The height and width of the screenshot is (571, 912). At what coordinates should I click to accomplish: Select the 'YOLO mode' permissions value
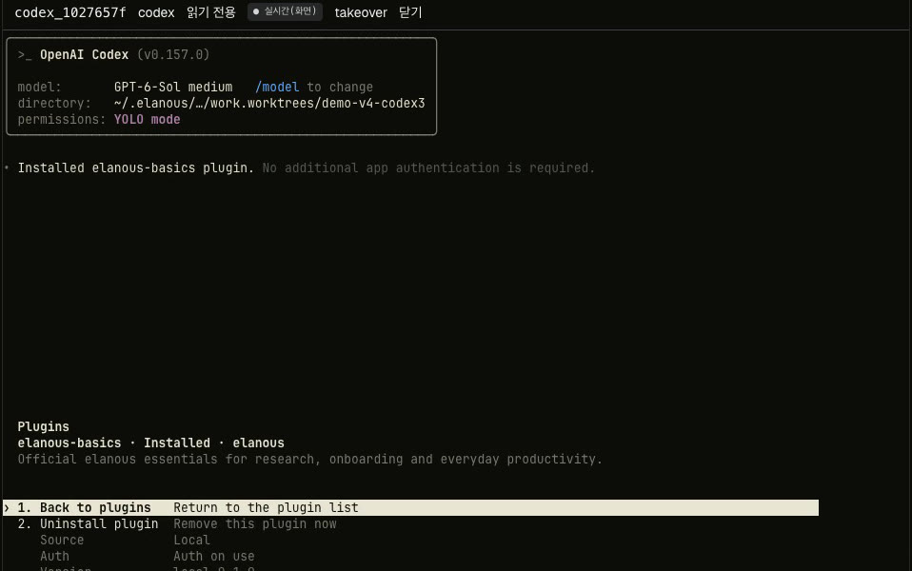point(148,119)
